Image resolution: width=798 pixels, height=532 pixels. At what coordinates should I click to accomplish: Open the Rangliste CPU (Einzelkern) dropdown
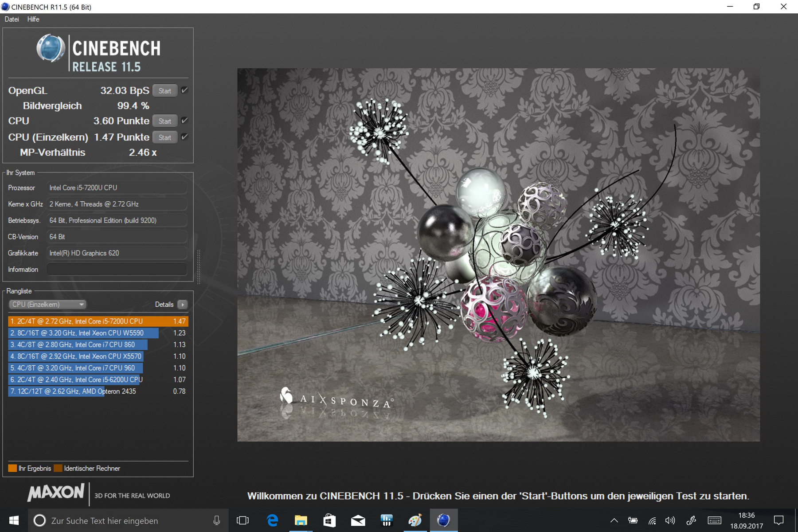tap(47, 305)
